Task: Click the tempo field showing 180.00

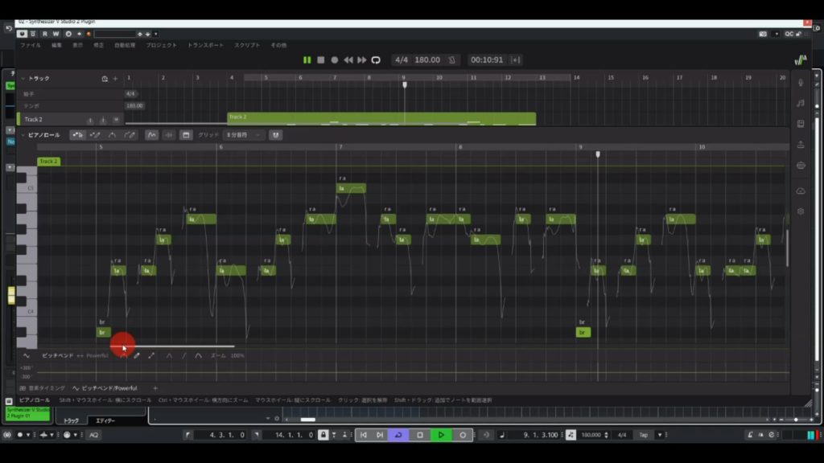Action: 427,59
